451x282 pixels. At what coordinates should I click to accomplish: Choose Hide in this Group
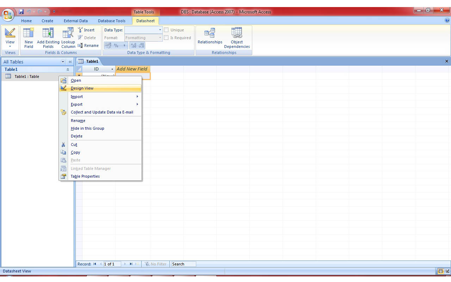coord(100,128)
